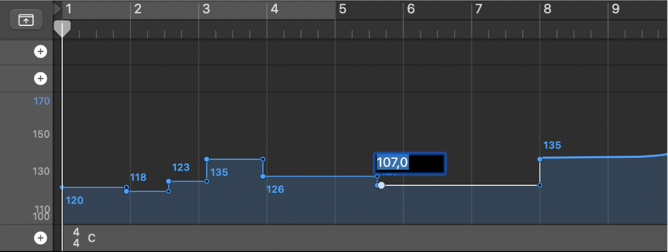The width and height of the screenshot is (668, 252).
Task: Select the 135 tempo point at bar 8
Action: tap(540, 159)
